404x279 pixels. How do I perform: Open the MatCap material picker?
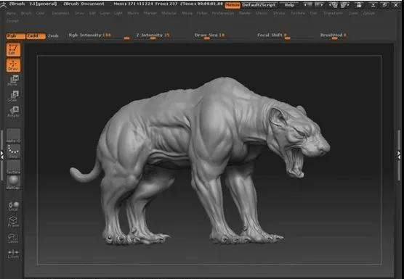[13, 183]
